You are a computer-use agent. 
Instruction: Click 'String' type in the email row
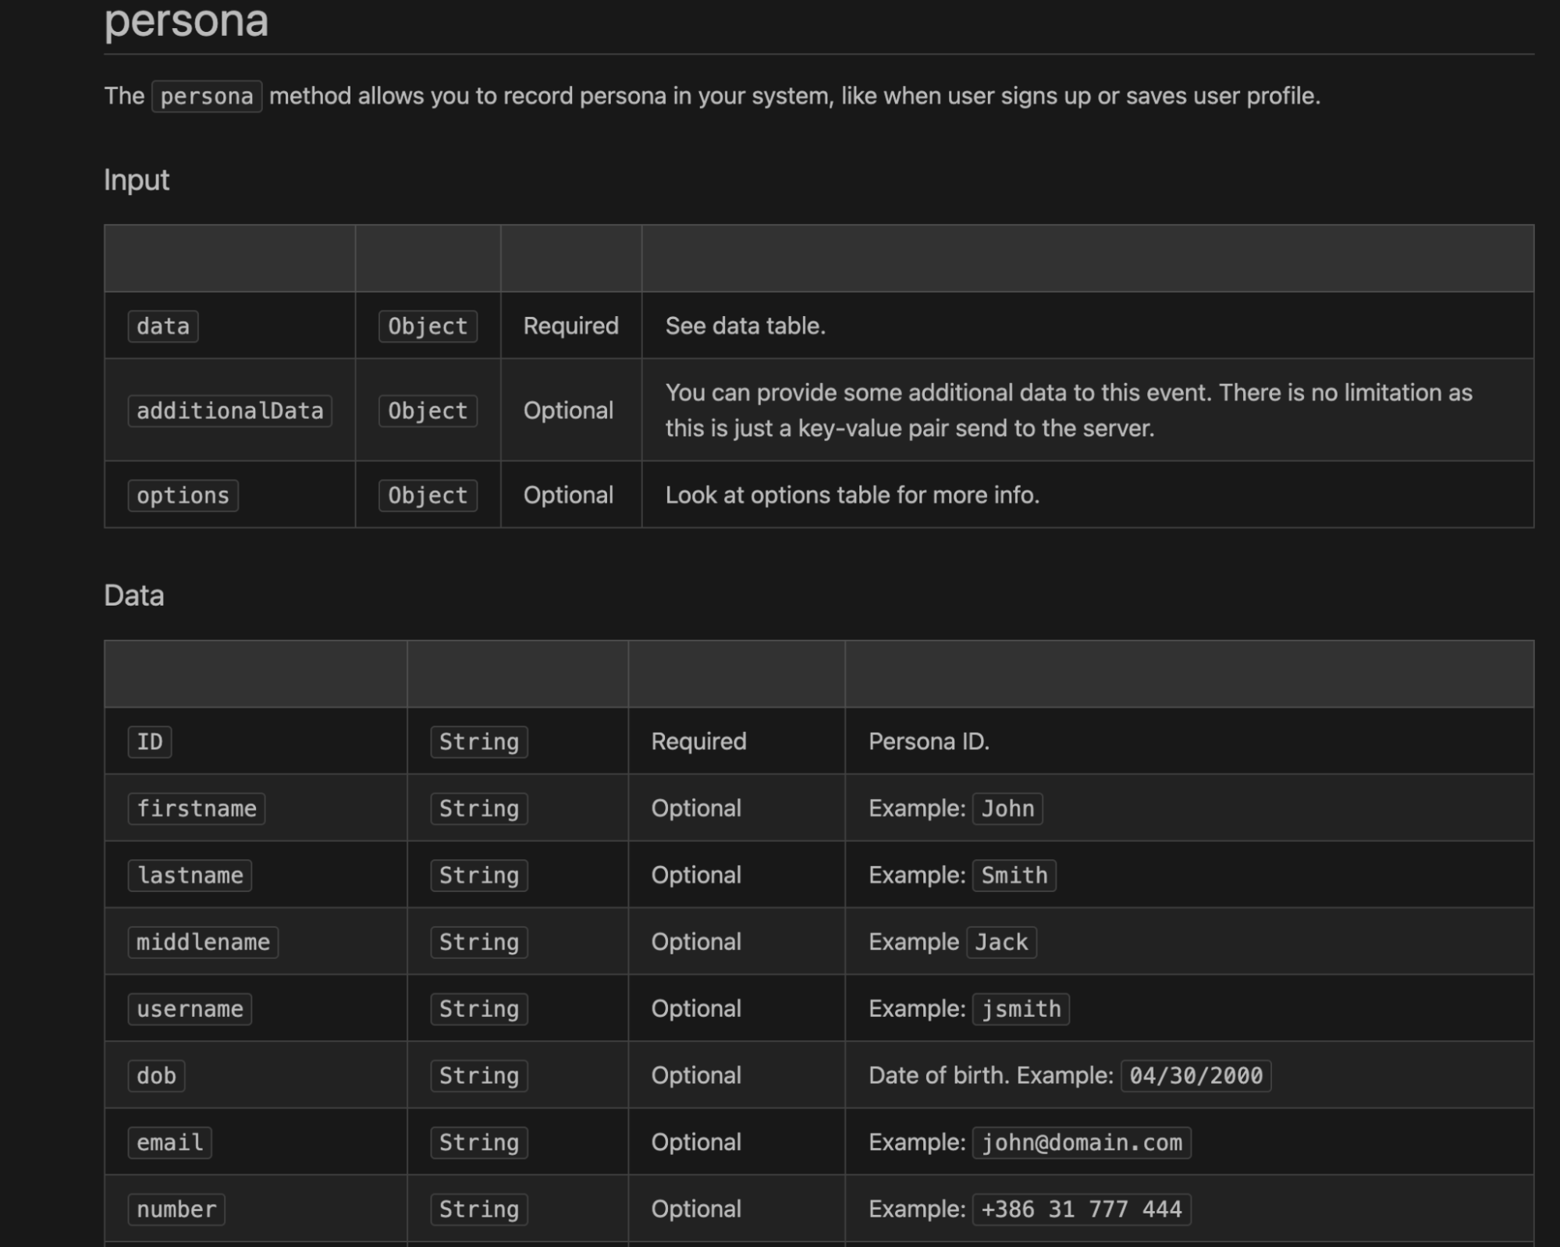pos(479,1143)
